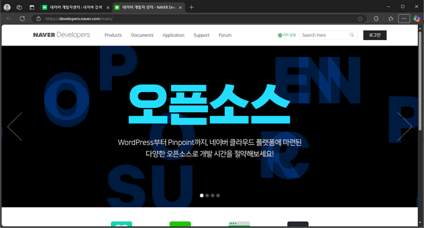Close the 네이버 검색 tab
The height and width of the screenshot is (228, 424).
coord(108,8)
